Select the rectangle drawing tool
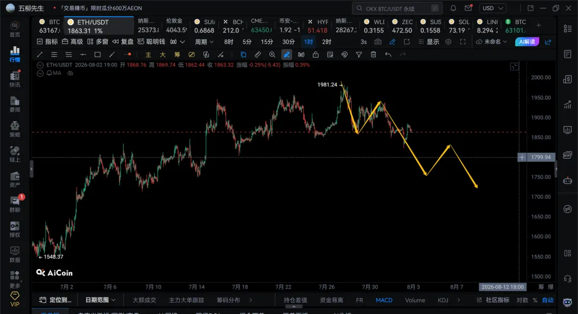 tap(97, 54)
